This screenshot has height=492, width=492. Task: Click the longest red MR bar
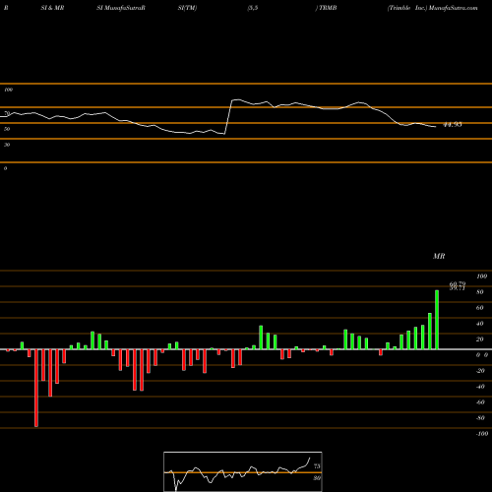(36, 388)
